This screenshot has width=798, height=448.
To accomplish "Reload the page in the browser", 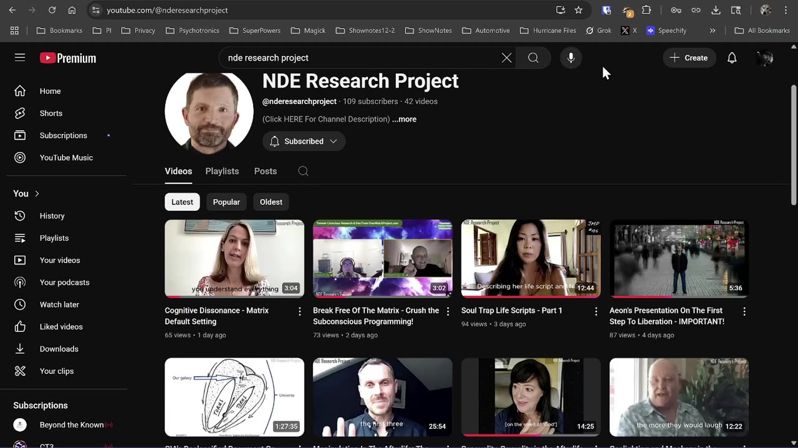I will [52, 10].
